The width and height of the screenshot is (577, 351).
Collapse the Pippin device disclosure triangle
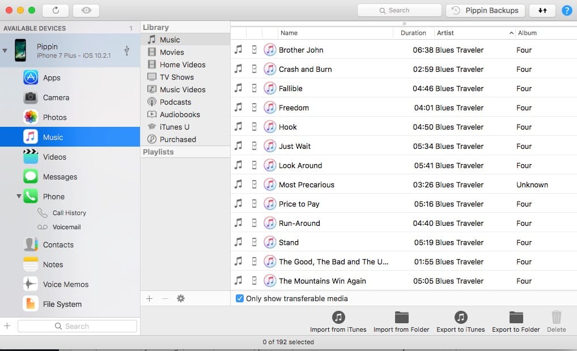(5, 50)
